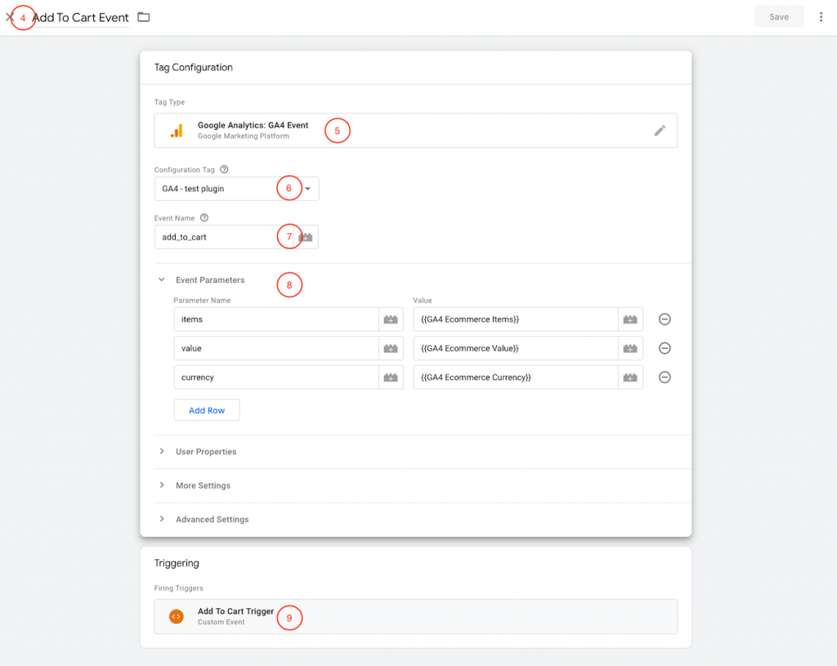Save the Add To Cart Event tag
The height and width of the screenshot is (666, 837).
click(x=778, y=16)
